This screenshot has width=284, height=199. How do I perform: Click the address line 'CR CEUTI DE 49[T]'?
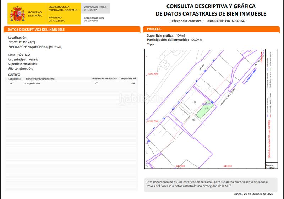[22, 42]
